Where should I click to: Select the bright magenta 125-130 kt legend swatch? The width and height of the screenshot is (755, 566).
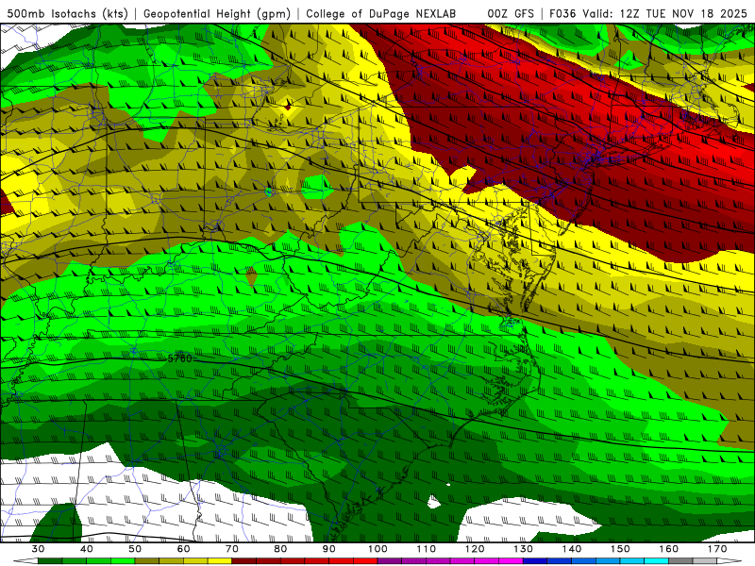point(511,560)
